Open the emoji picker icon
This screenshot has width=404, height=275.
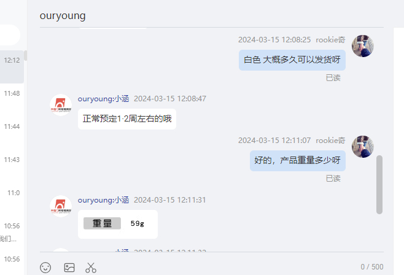tap(45, 268)
